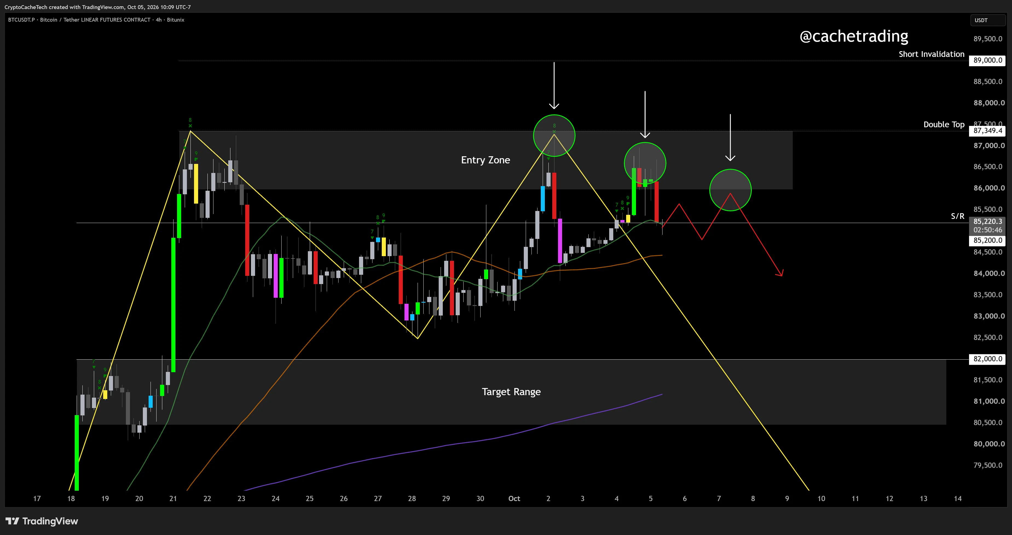The image size is (1012, 535).
Task: Select the white arrow above third circle
Action: (x=730, y=137)
